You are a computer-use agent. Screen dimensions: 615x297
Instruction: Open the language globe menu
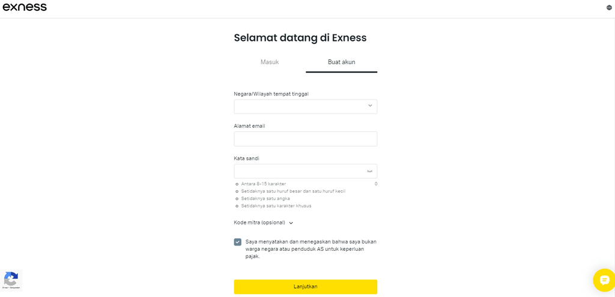pyautogui.click(x=609, y=8)
